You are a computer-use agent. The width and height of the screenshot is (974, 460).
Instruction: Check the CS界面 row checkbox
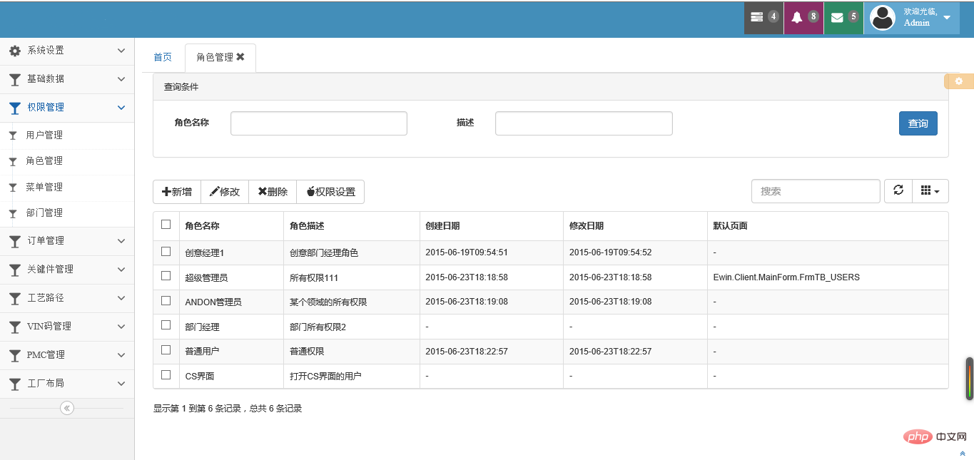point(166,374)
